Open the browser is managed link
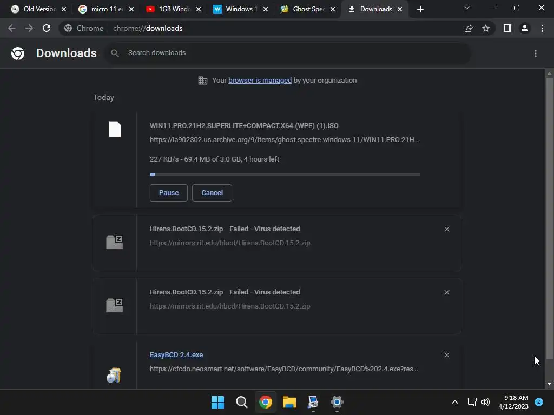The image size is (554, 415). [260, 81]
